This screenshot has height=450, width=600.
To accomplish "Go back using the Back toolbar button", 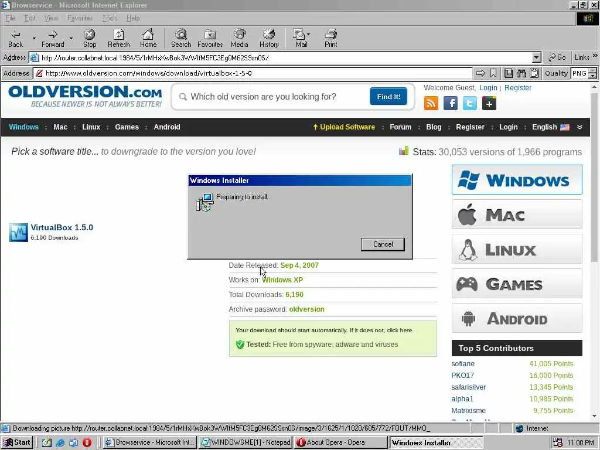I will click(15, 38).
